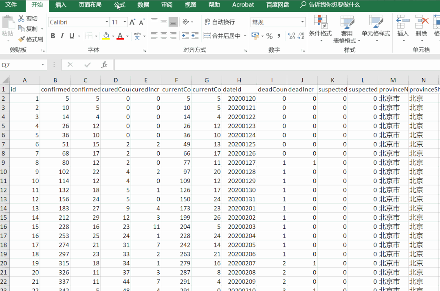
Task: Click the Copy (复制) button
Action: coord(28,29)
